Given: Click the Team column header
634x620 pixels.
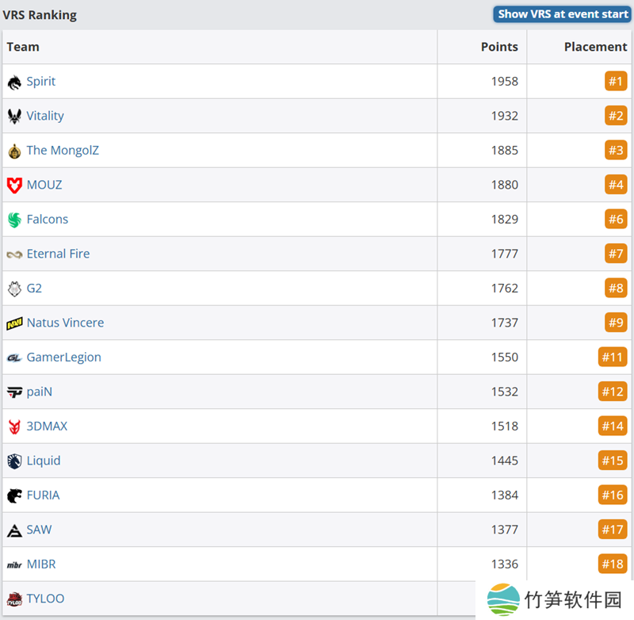Looking at the screenshot, I should tap(23, 47).
